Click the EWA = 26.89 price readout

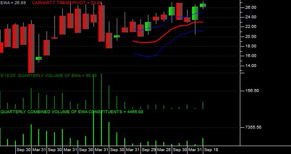tap(13, 3)
